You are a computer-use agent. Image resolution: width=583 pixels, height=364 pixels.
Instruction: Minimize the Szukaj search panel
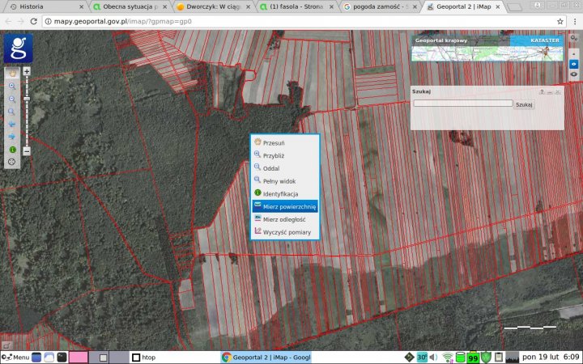click(550, 92)
